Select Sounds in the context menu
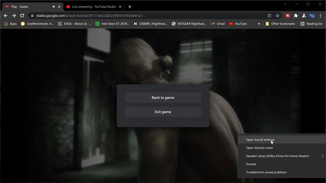The image size is (326, 183). [x=282, y=164]
